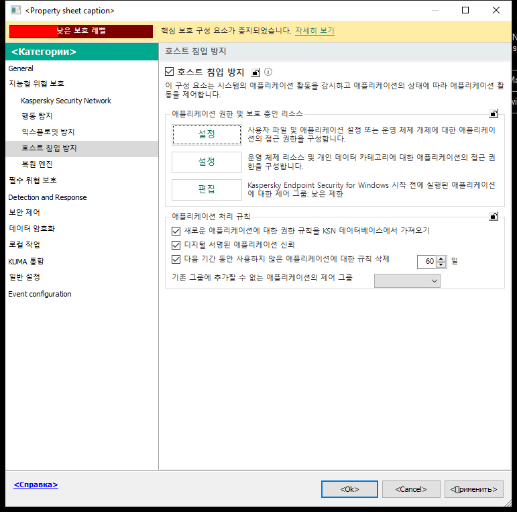This screenshot has height=512, width=517.
Task: Select 호스트 침입 방지 in sidebar
Action: tap(82, 149)
